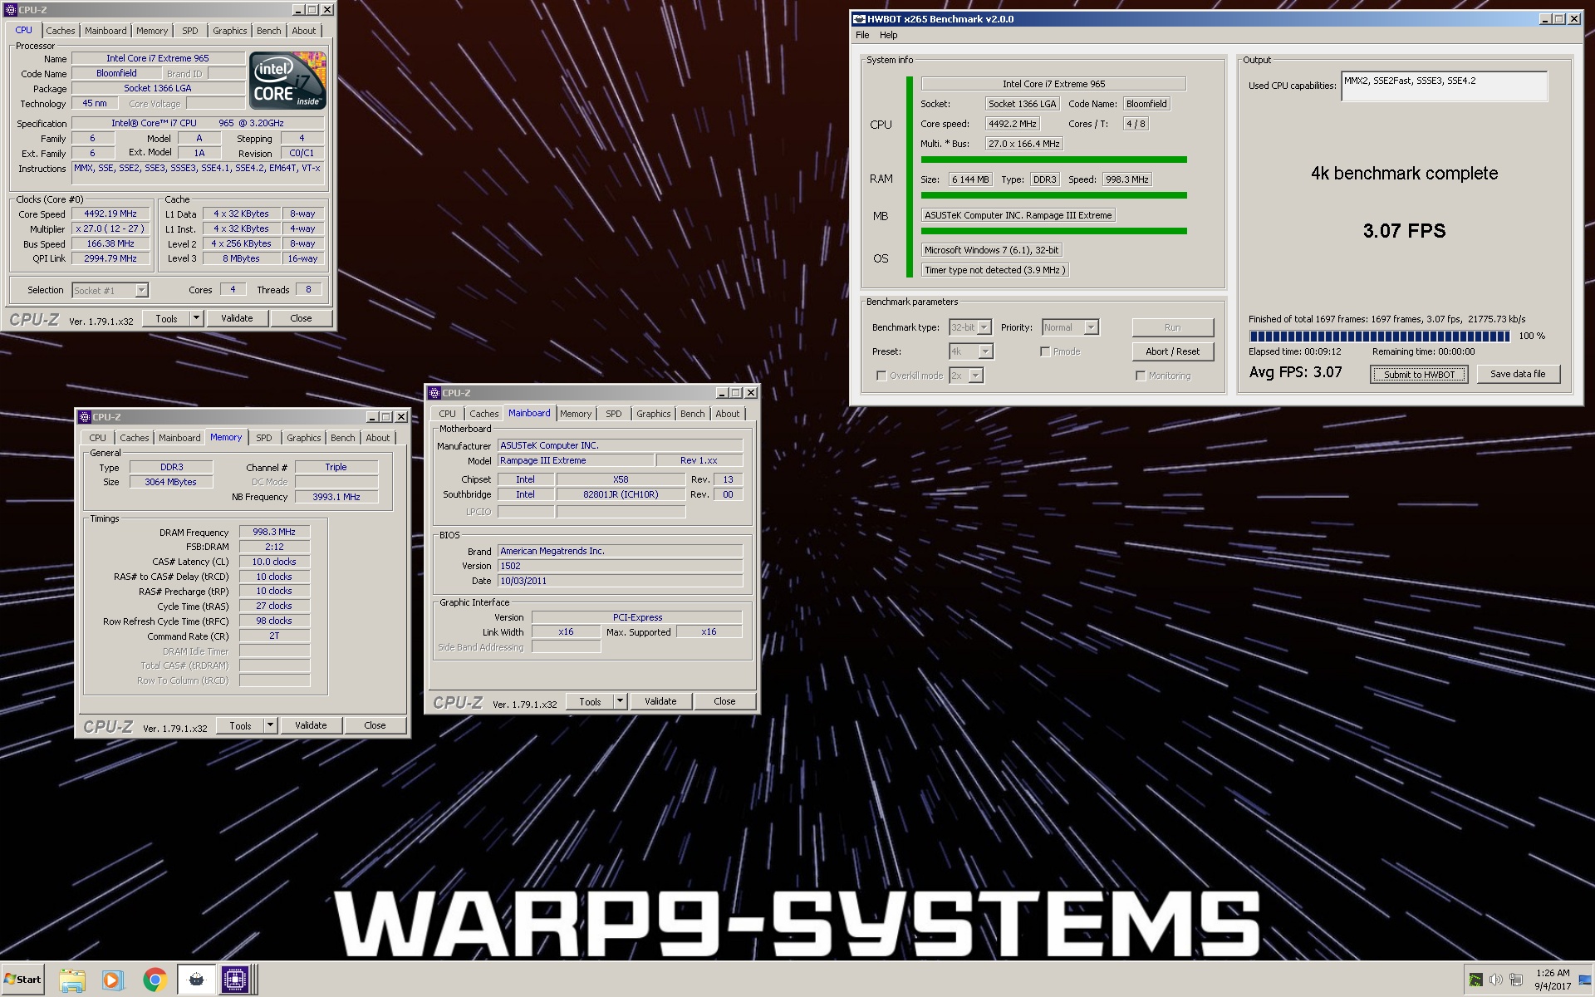Screen dimensions: 1595x997
Task: Open the Preset 4k dropdown
Action: click(x=984, y=351)
